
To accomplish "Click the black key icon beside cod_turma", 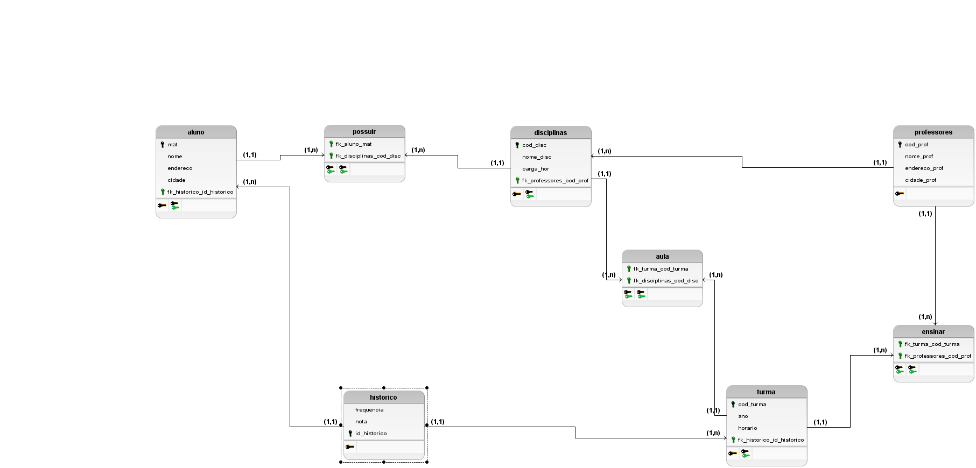I will tap(733, 405).
